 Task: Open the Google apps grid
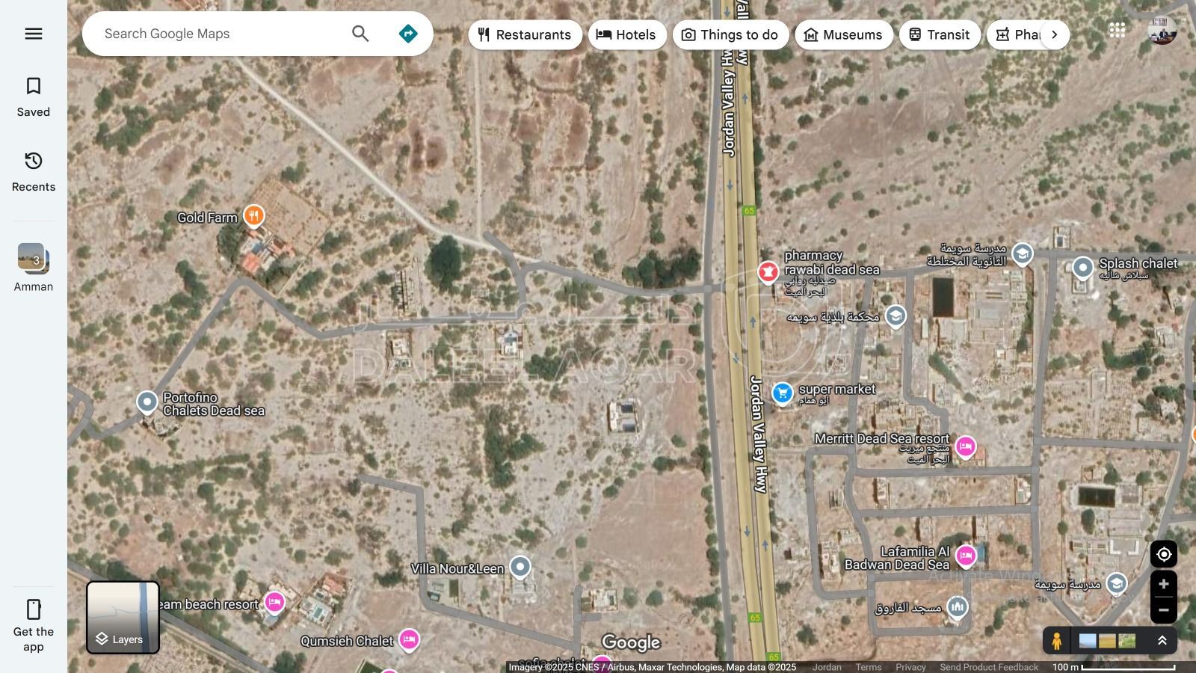pos(1118,30)
